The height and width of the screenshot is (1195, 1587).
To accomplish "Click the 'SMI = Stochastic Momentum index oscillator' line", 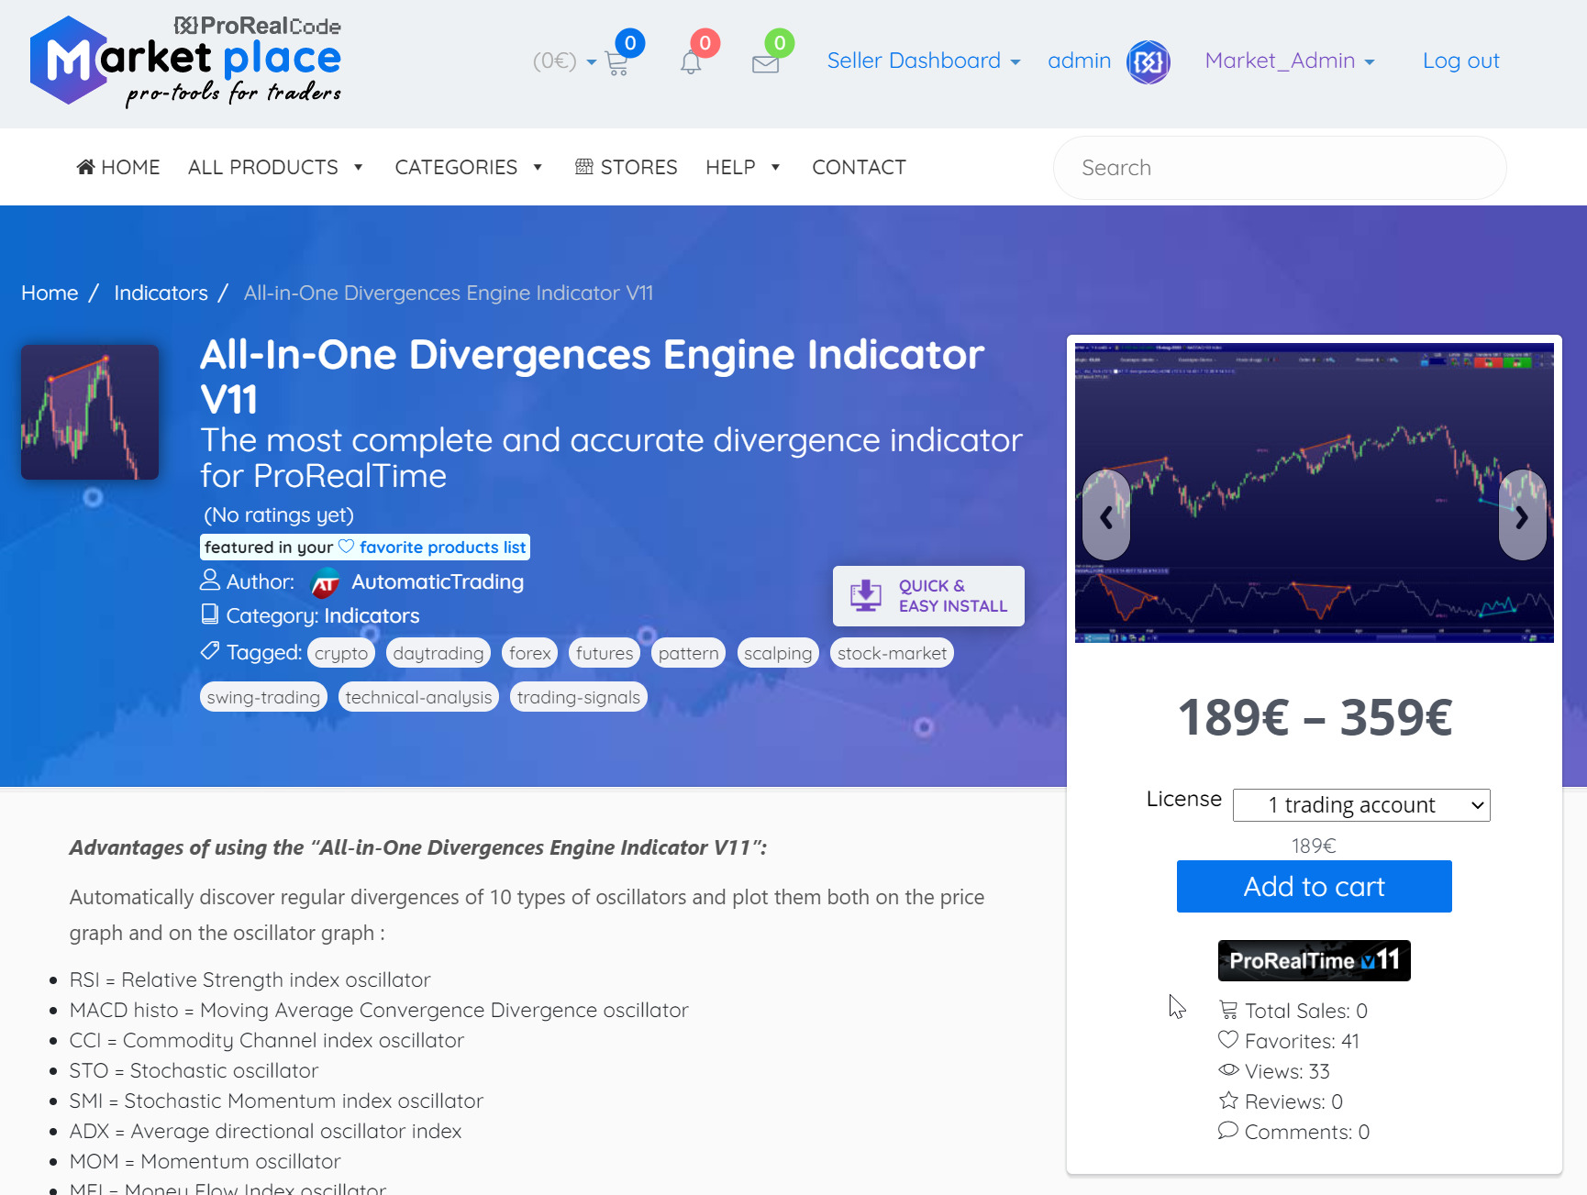I will (x=276, y=1101).
